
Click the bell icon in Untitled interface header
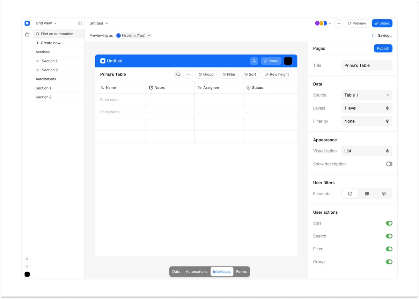[254, 61]
